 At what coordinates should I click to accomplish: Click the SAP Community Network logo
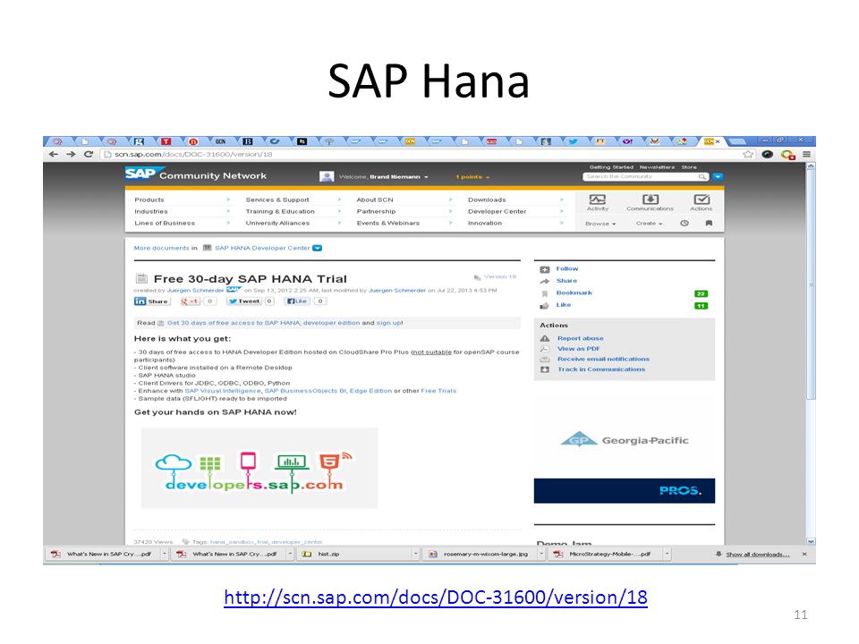pyautogui.click(x=196, y=174)
